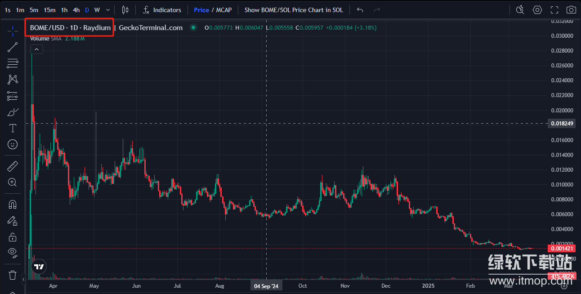Take a chart snapshot with camera
The width and height of the screenshot is (581, 294).
571,10
